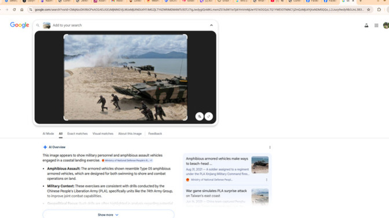Click the top-left crop handle of image
Screen dimensions: 389x218
click(65, 36)
